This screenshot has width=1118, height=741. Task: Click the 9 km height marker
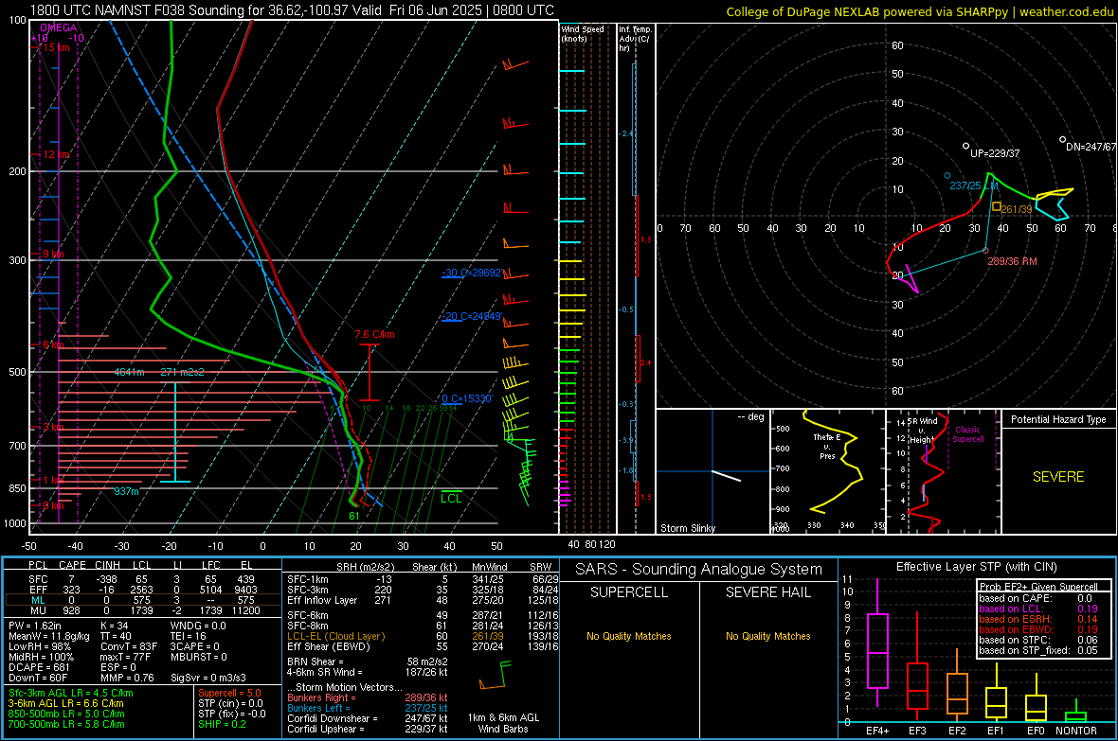click(53, 255)
